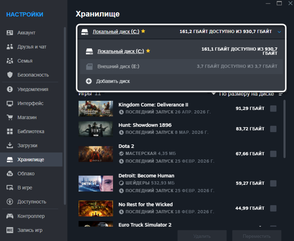Click the 83,72 ГБАЙТ size value

click(x=250, y=129)
